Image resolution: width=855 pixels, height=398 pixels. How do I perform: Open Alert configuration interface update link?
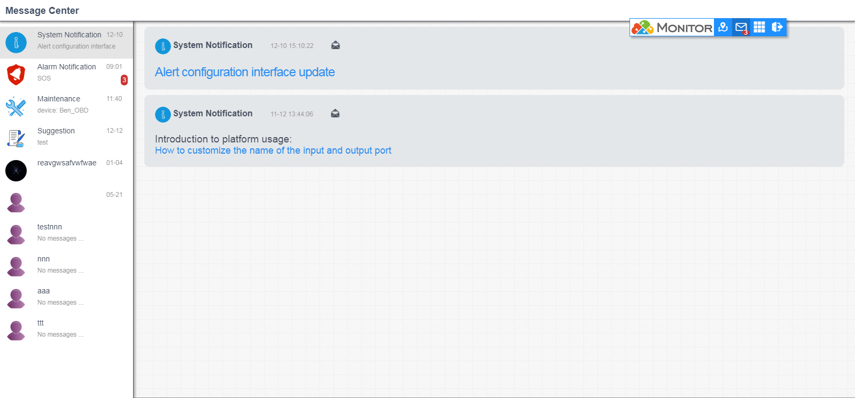[x=245, y=72]
